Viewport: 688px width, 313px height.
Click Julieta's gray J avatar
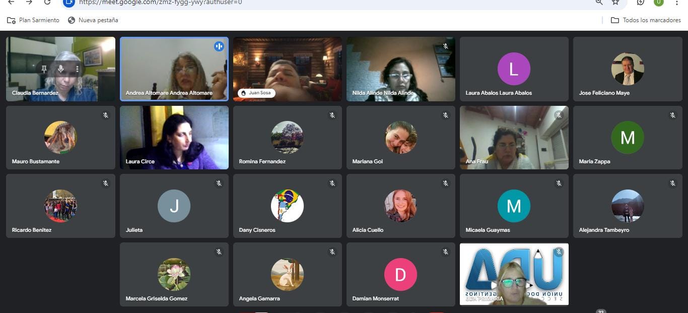174,206
